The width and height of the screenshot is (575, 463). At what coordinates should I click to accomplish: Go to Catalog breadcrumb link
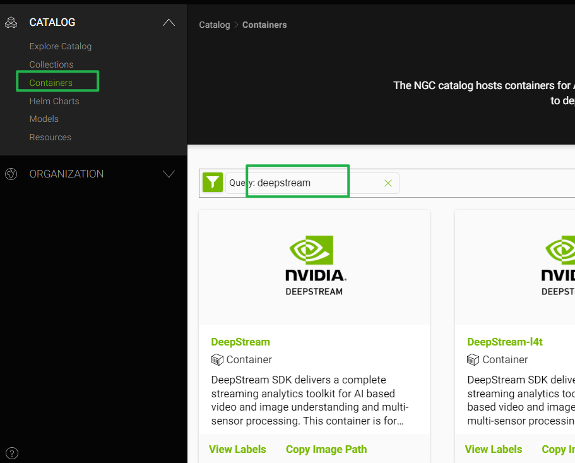(x=215, y=25)
